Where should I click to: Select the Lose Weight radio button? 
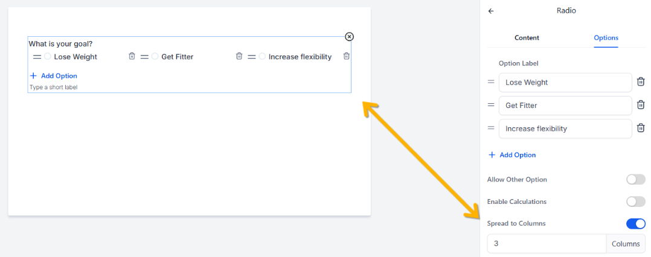tap(47, 56)
